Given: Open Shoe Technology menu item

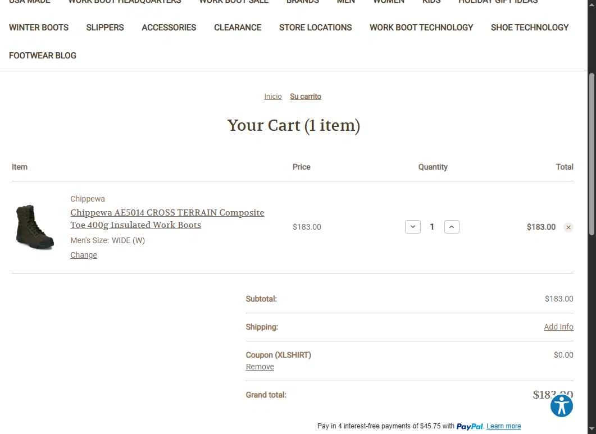Looking at the screenshot, I should click(x=530, y=28).
